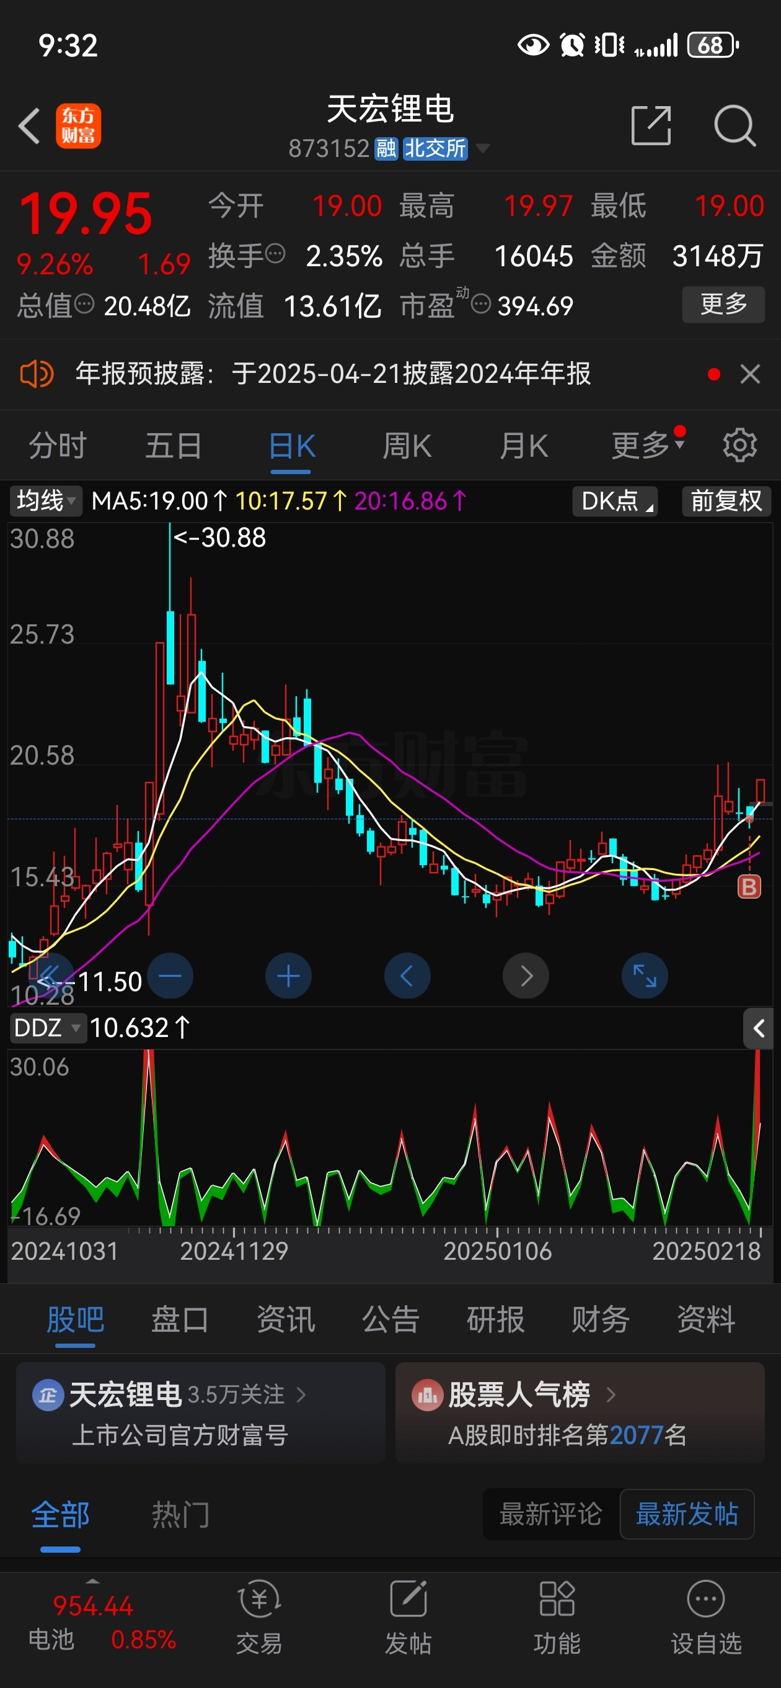The width and height of the screenshot is (781, 1688).
Task: Open 交易 trading
Action: click(x=259, y=1617)
